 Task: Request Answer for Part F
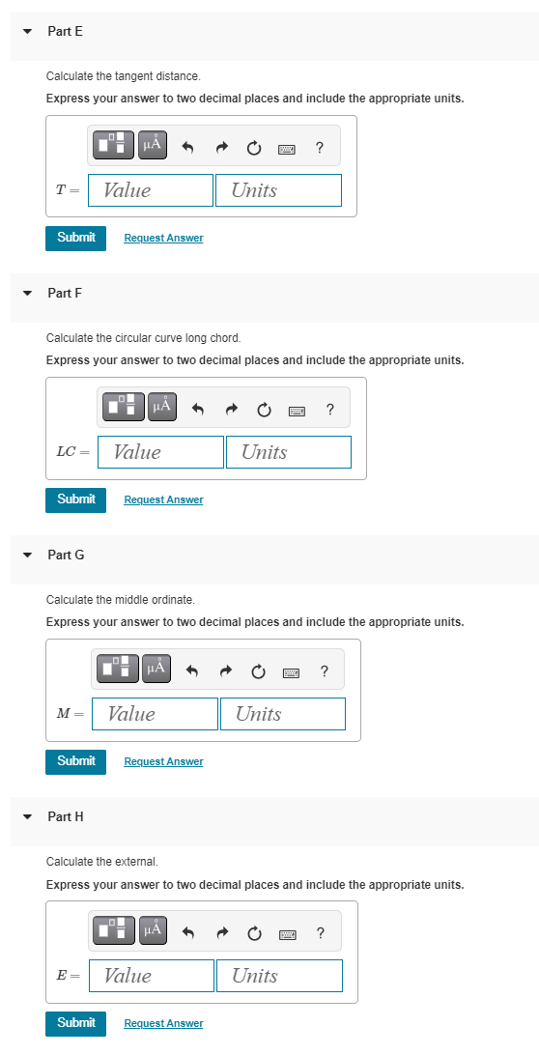163,499
